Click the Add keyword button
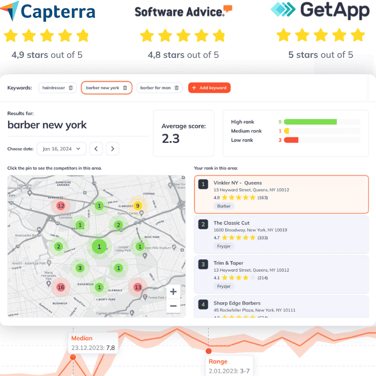 coord(209,88)
